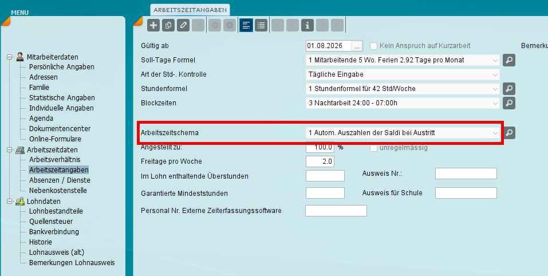
Task: Click the Lohndaten money icon
Action: pos(20,201)
